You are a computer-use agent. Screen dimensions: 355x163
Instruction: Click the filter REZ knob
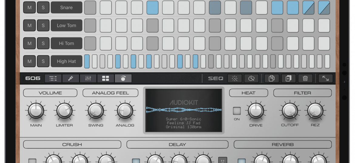coord(315,111)
